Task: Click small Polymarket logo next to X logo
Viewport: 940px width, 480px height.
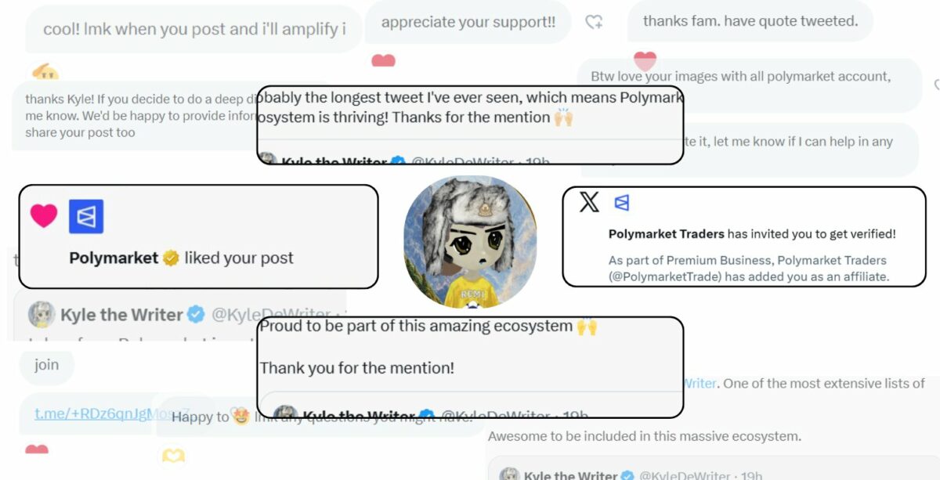Action: click(x=622, y=203)
